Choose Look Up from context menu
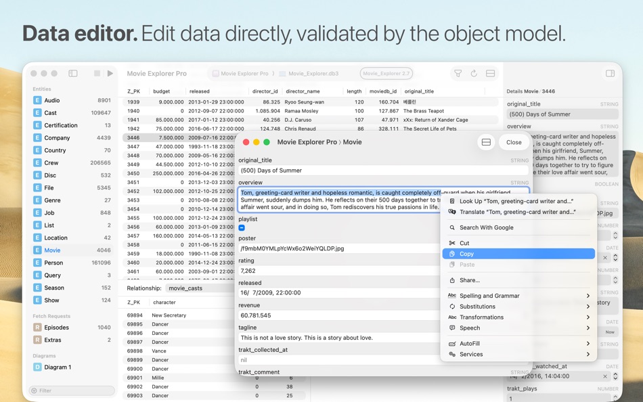Screen dimensions: 643x402 (x=518, y=202)
